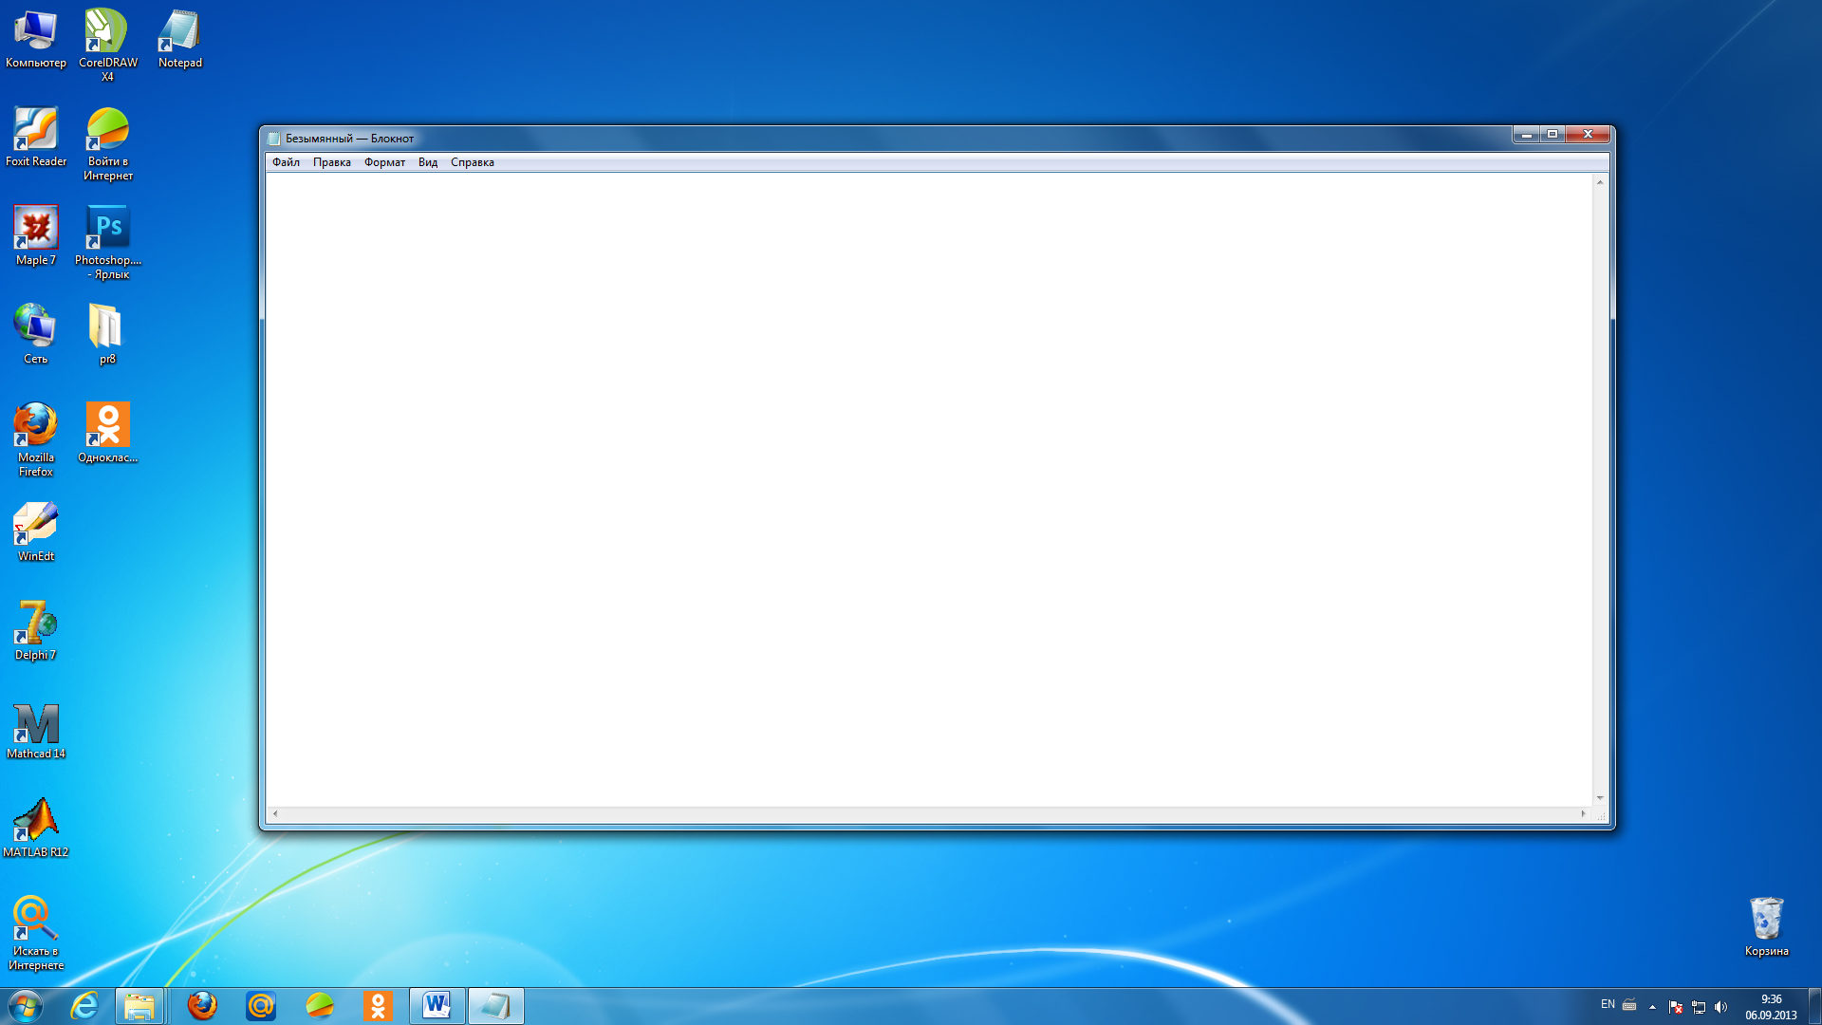Open the Вид menu

pyautogui.click(x=428, y=162)
